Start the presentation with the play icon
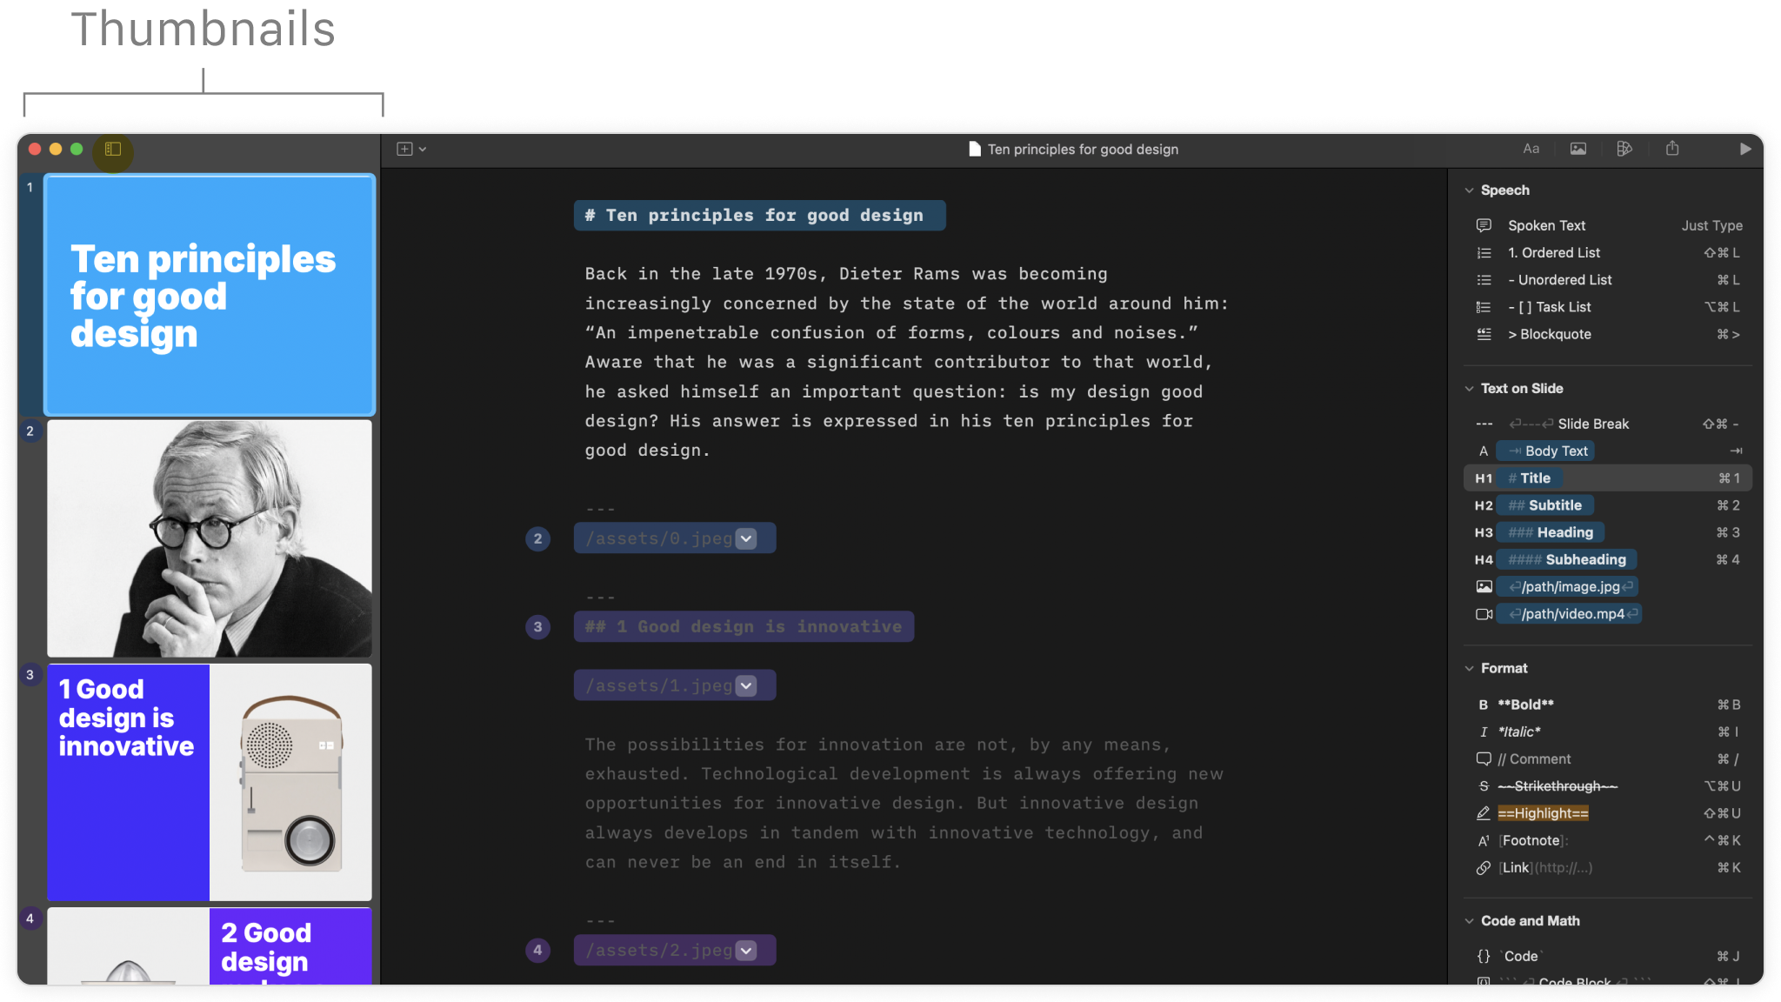The image size is (1781, 1002). (x=1747, y=149)
